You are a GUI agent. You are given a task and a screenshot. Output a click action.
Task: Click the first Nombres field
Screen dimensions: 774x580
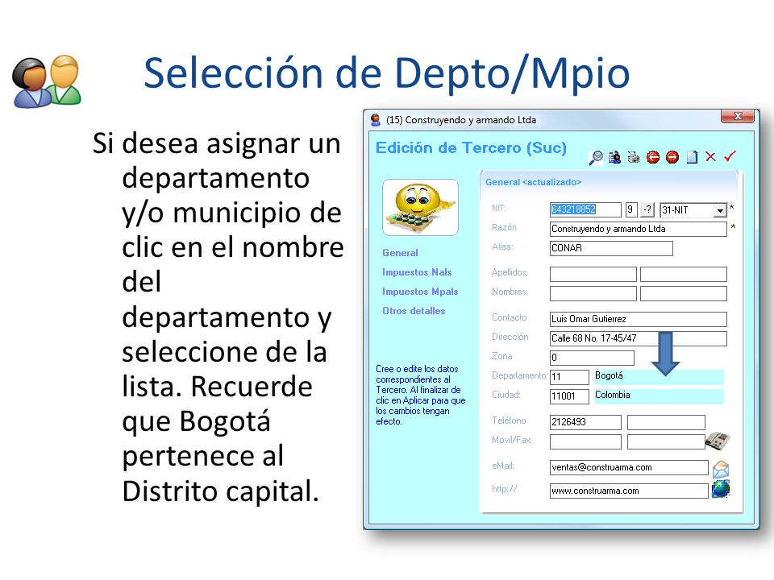click(x=593, y=293)
